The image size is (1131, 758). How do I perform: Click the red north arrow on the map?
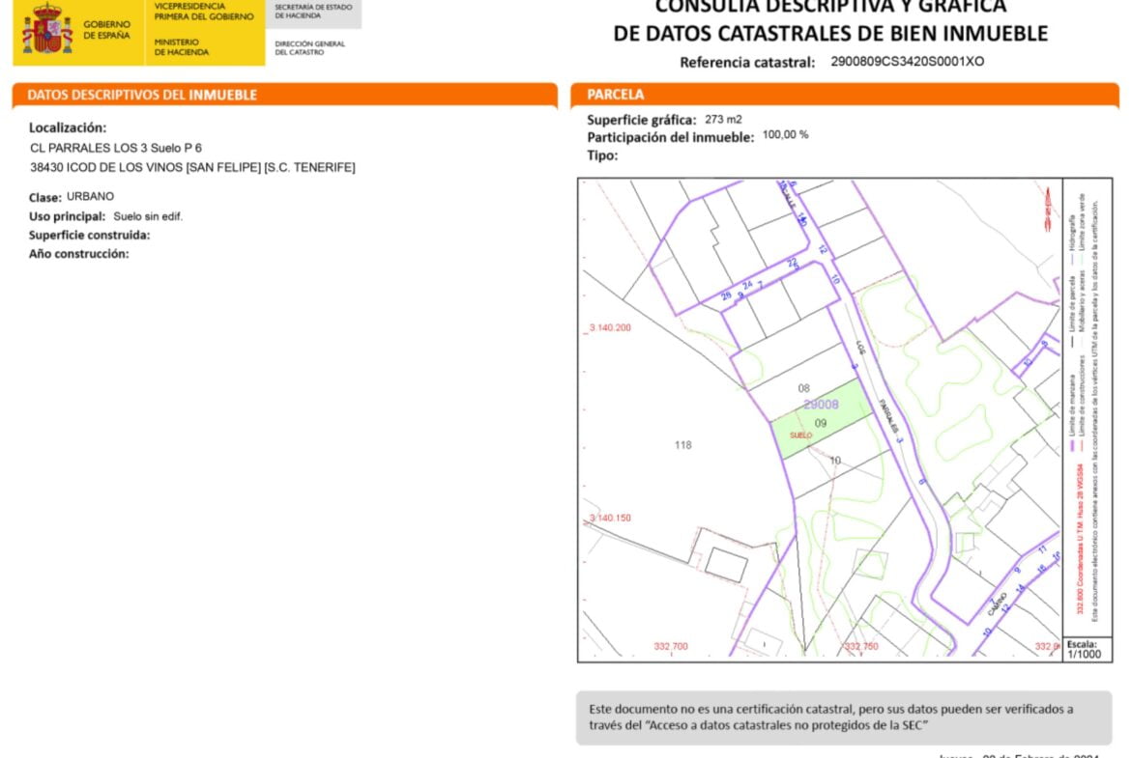(1047, 209)
